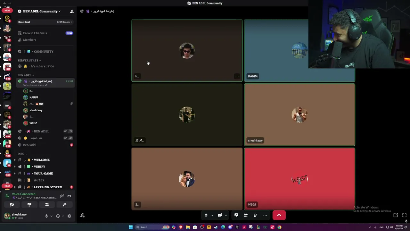Open Windows Start menu
410x231 pixels.
click(x=131, y=227)
